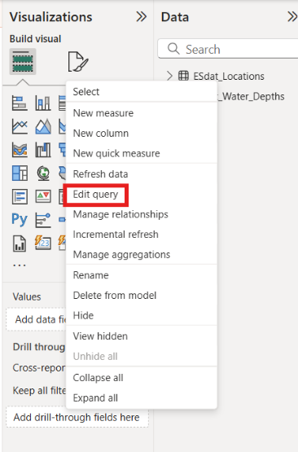
Task: Choose View hidden
Action: (141, 336)
